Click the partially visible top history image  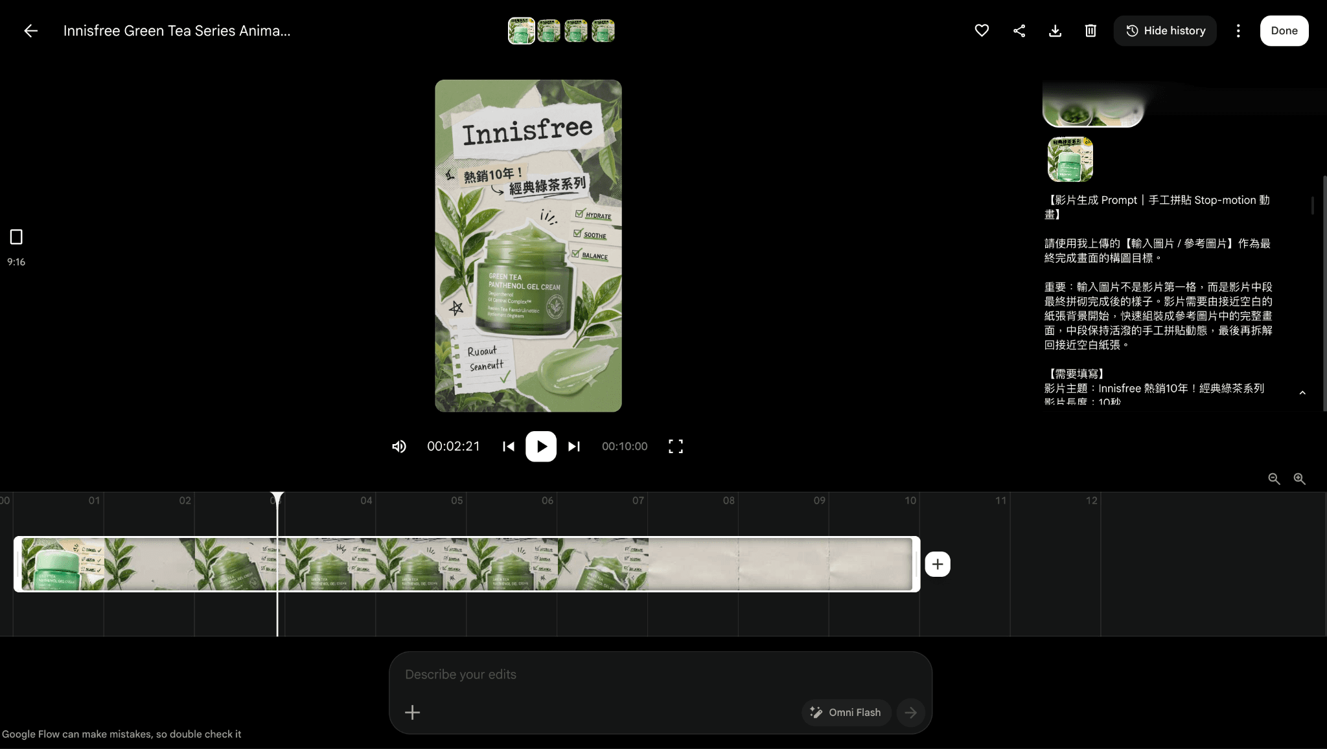point(1093,104)
